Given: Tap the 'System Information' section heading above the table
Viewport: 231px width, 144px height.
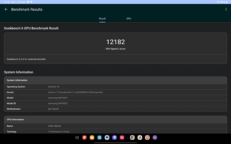Looking at the screenshot, I should [19, 72].
